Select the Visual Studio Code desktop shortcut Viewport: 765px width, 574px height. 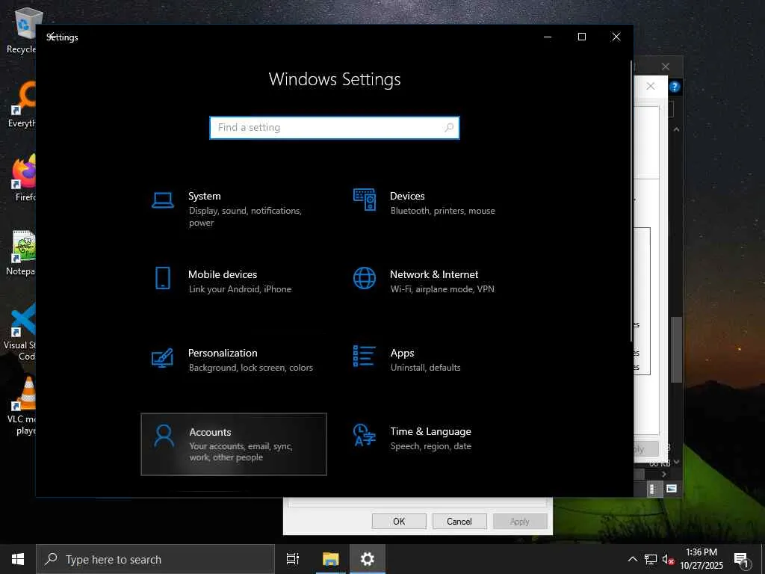click(x=19, y=332)
